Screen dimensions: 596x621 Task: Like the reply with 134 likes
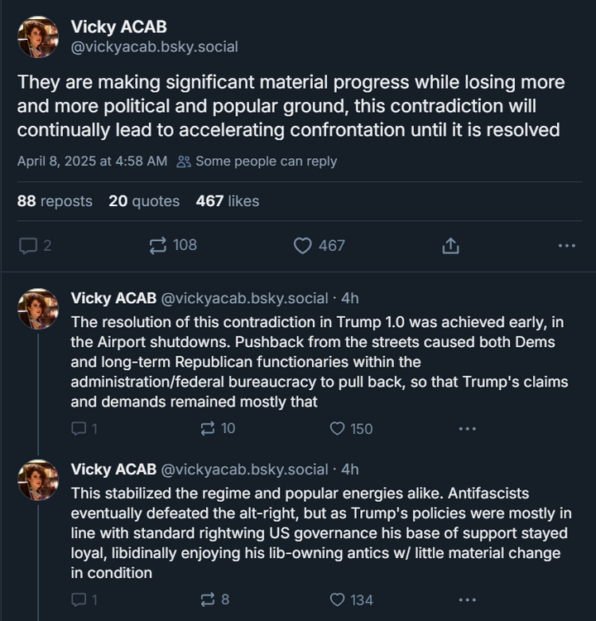pyautogui.click(x=337, y=599)
